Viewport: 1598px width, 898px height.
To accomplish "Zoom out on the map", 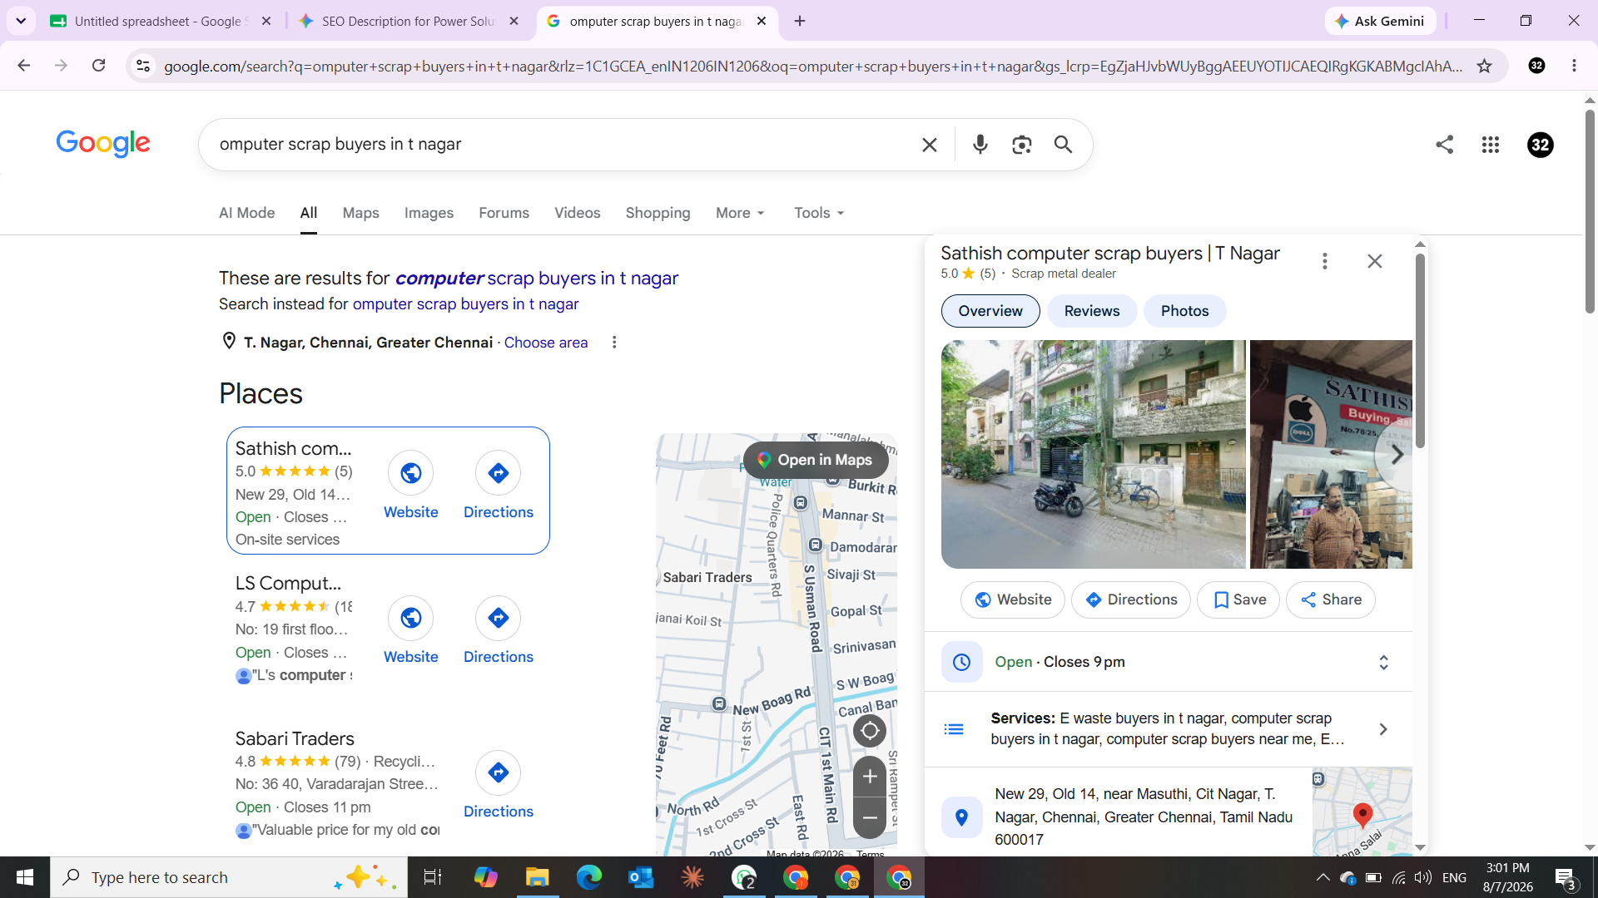I will [870, 817].
